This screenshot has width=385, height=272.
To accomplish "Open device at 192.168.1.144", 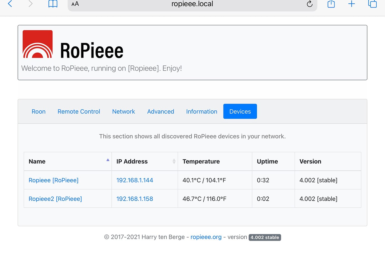I will pos(135,180).
